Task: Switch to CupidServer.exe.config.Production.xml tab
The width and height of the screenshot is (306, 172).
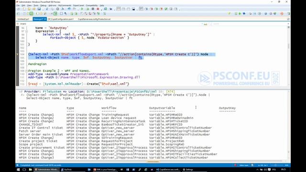Action: pos(94,19)
